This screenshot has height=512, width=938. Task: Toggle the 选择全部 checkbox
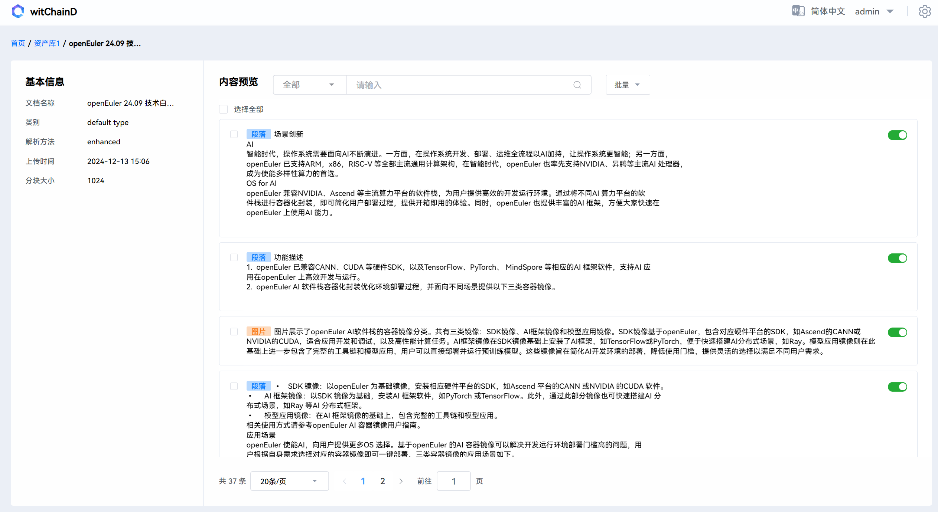(x=223, y=109)
